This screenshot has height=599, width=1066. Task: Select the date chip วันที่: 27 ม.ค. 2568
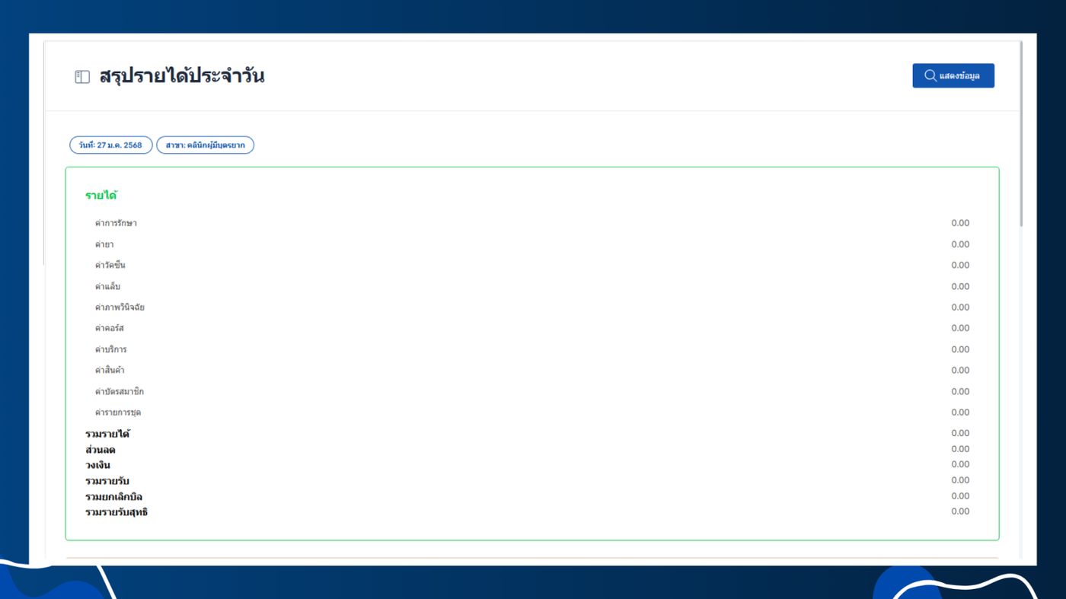[111, 145]
